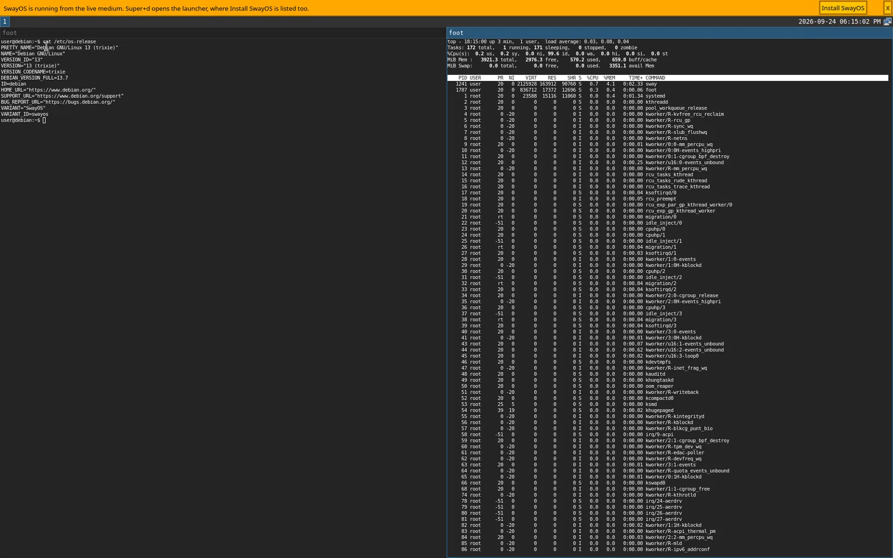Focus the right foot terminal title bar running top

(x=669, y=33)
